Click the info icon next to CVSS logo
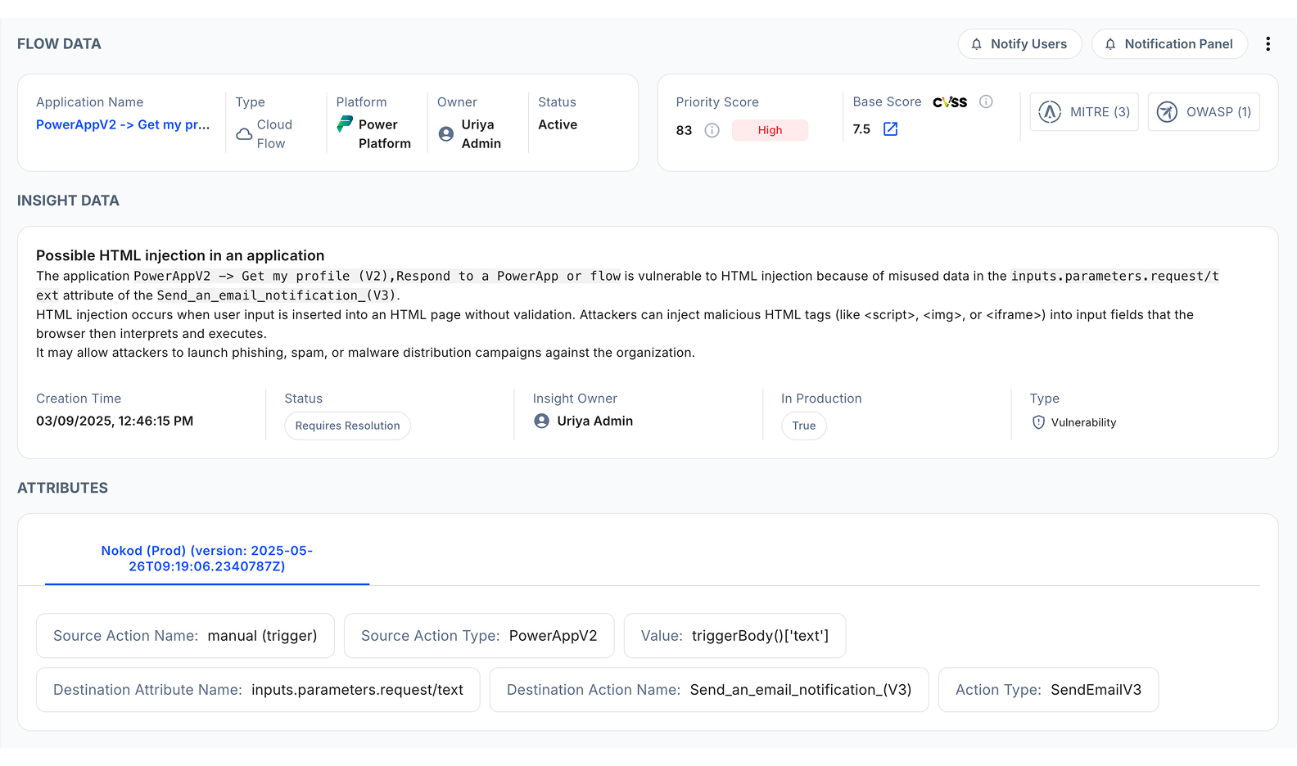The width and height of the screenshot is (1297, 766). click(x=986, y=101)
